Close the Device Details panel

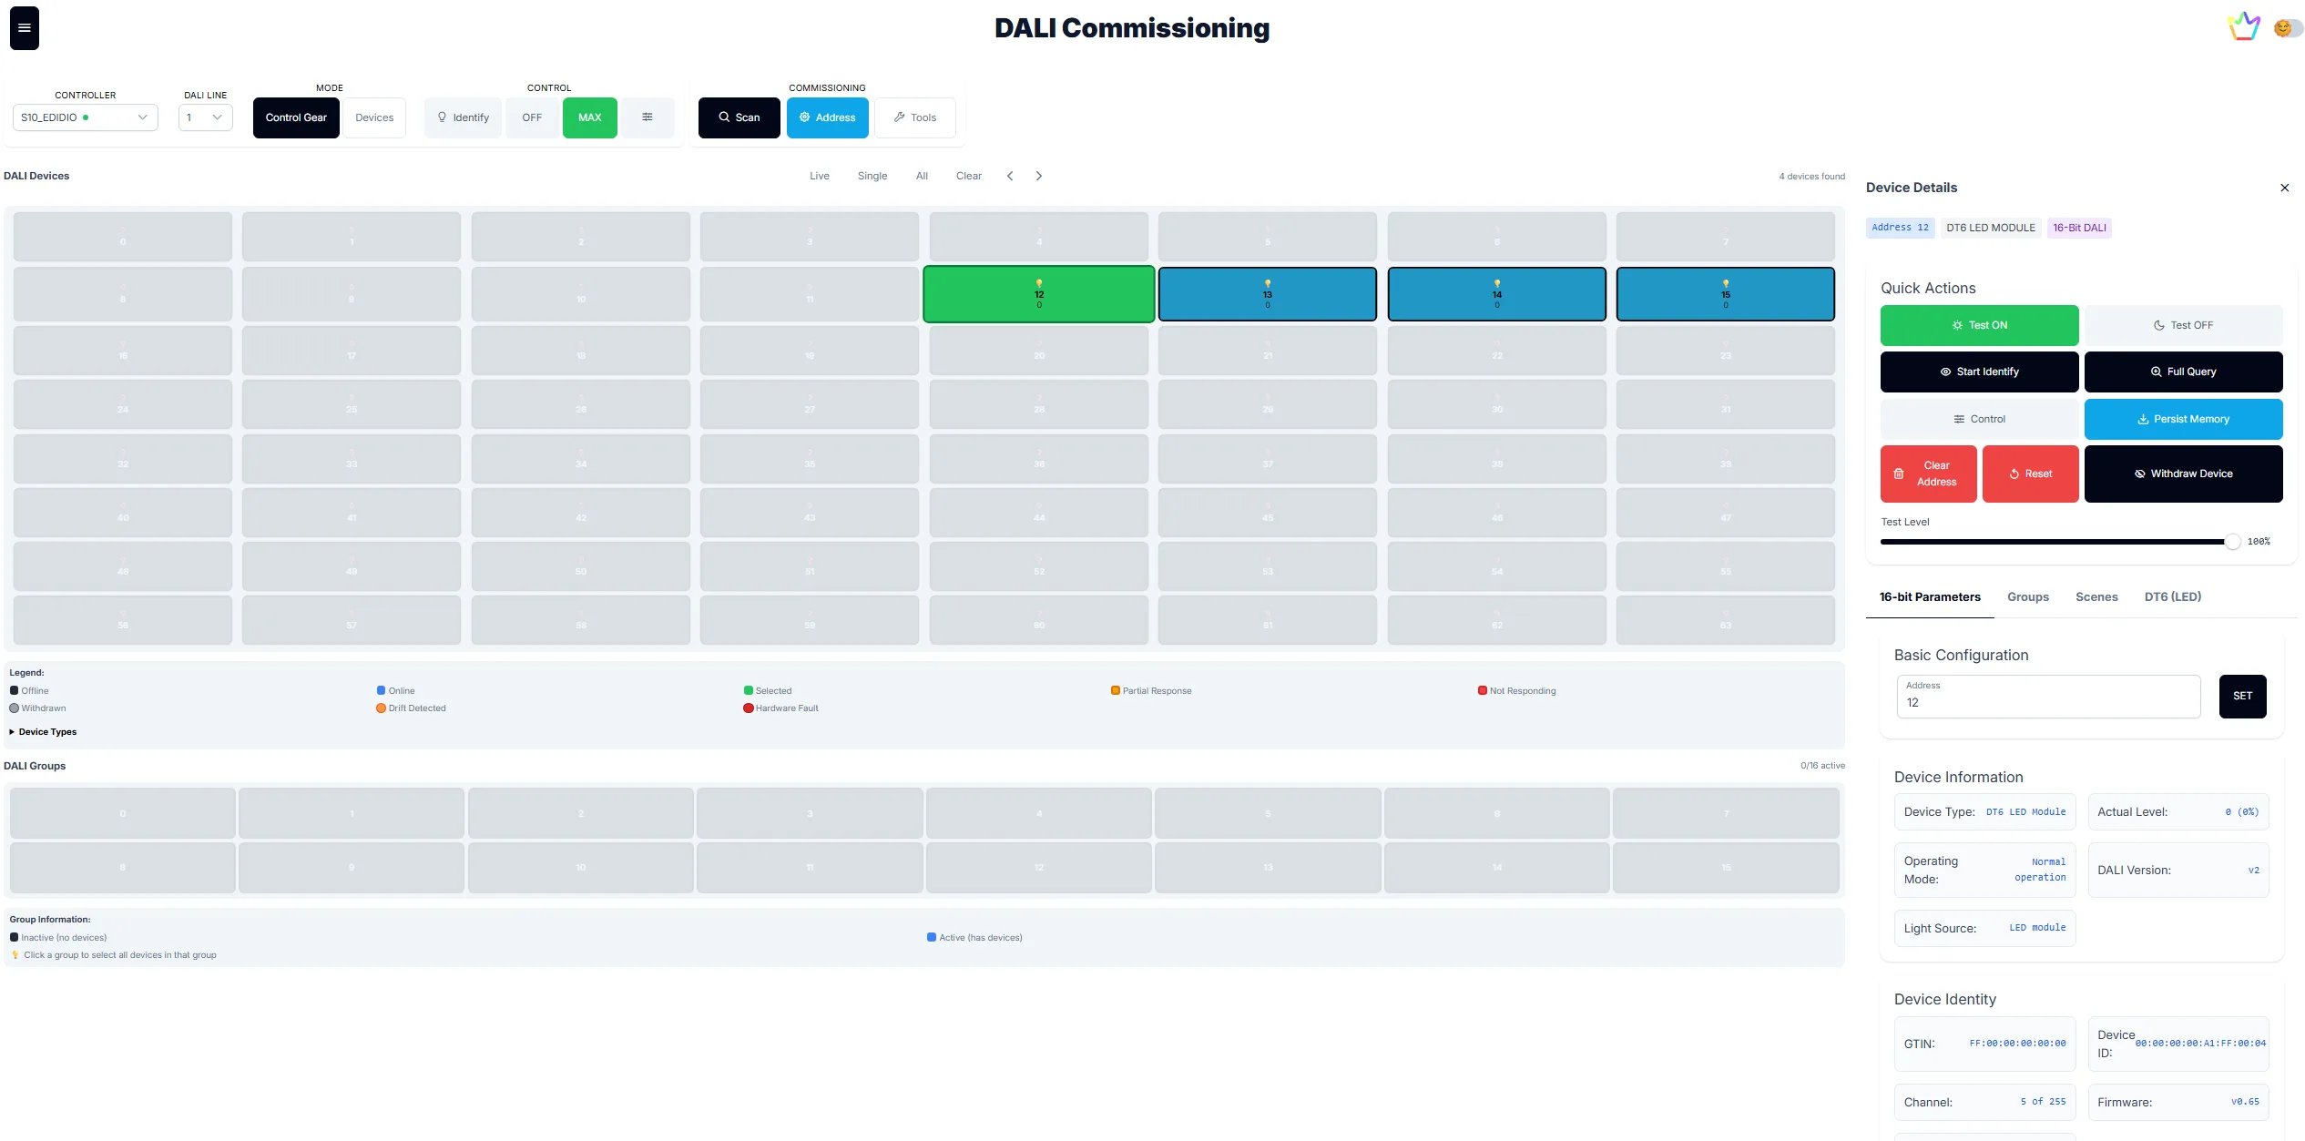point(2284,188)
